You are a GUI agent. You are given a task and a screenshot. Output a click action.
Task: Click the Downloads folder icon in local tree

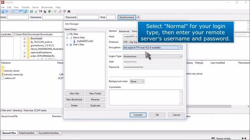coord(29,38)
